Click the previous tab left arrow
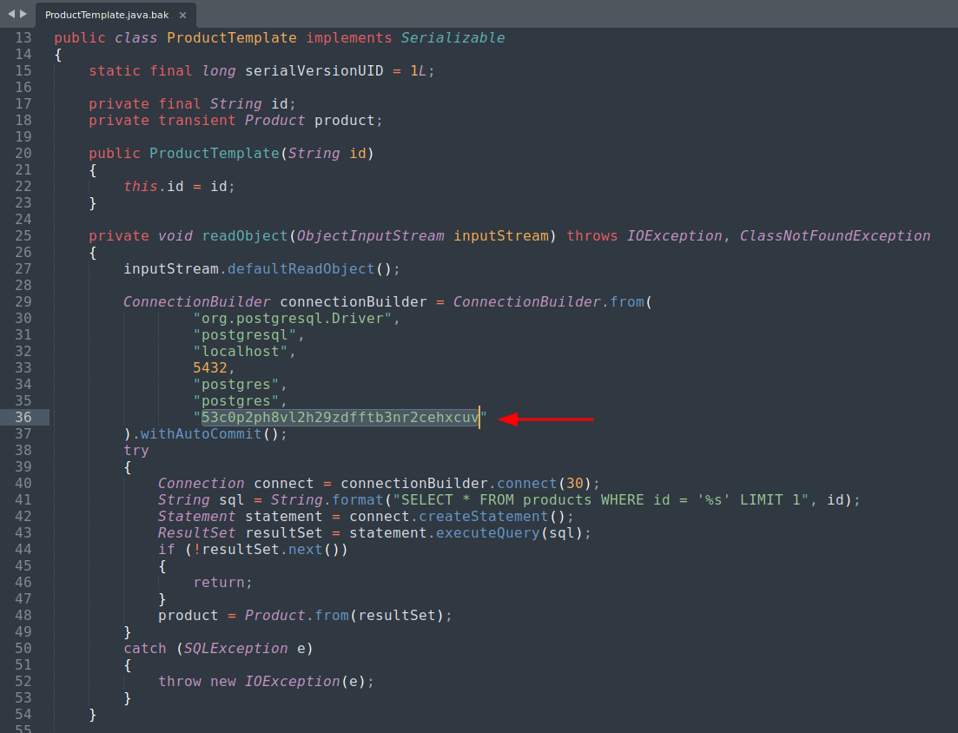 (11, 13)
